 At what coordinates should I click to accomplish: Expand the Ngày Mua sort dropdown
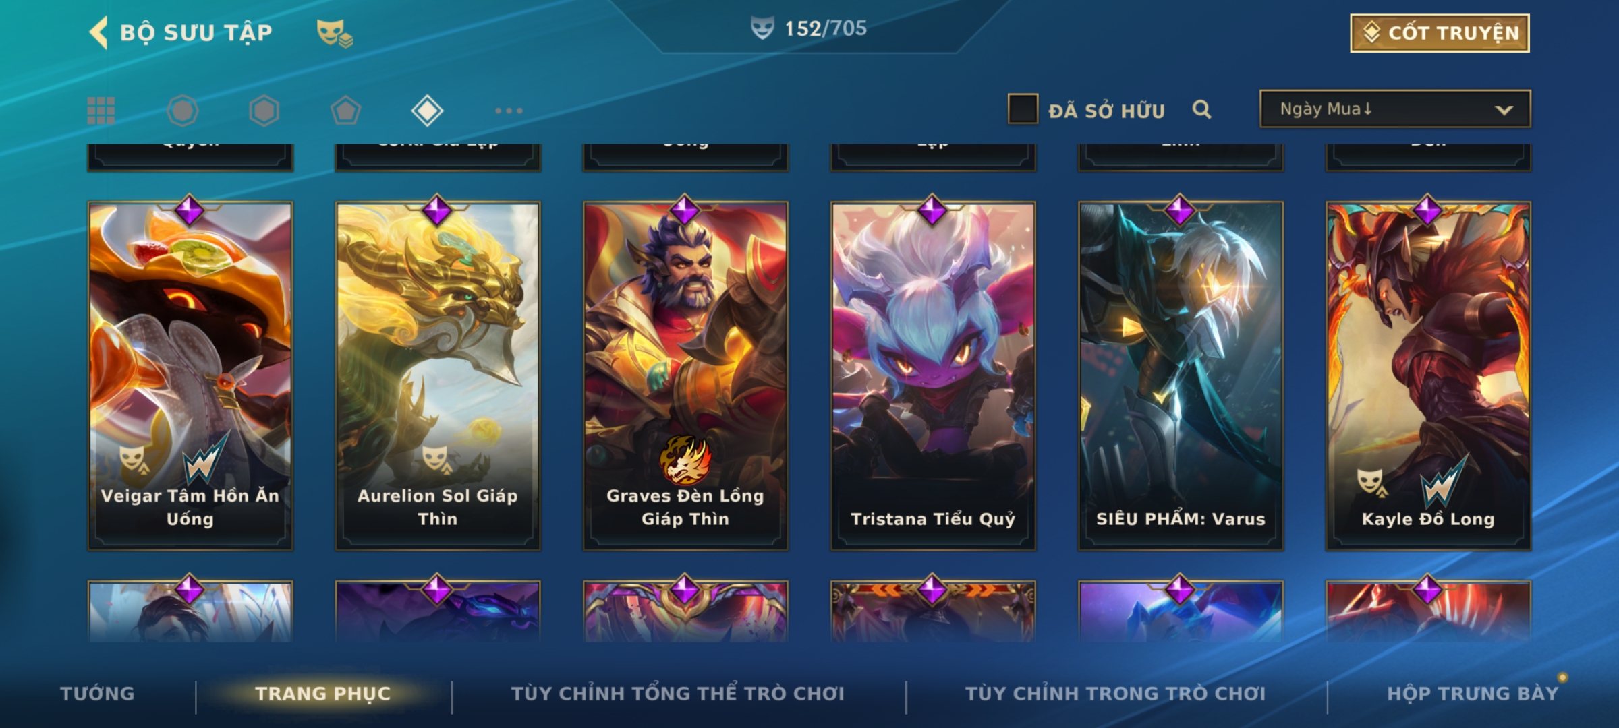(x=1395, y=109)
